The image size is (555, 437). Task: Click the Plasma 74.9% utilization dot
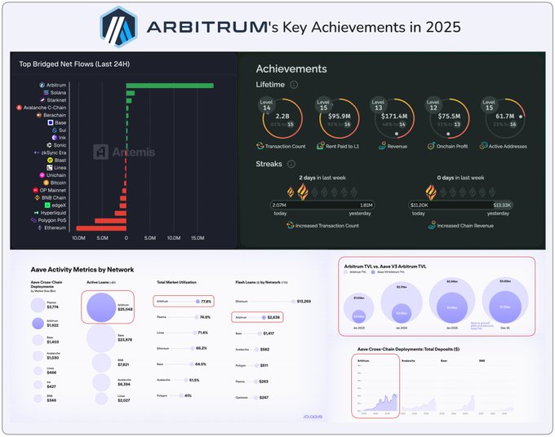[197, 317]
